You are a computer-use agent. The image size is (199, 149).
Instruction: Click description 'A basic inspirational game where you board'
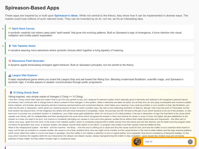point(96,81)
